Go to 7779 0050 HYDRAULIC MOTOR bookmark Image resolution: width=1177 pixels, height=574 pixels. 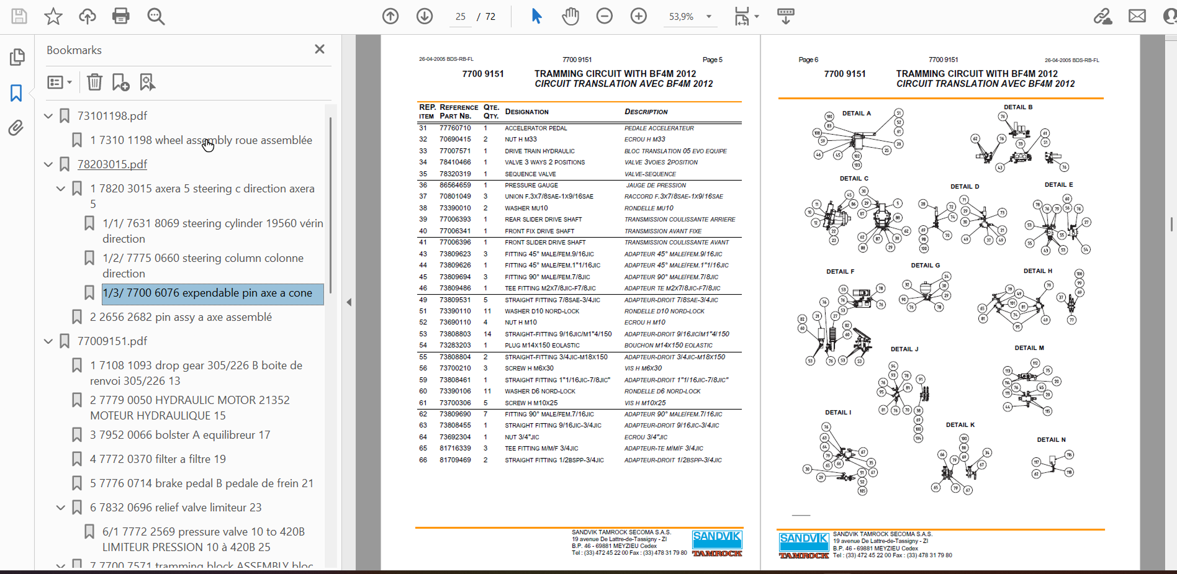[190, 408]
